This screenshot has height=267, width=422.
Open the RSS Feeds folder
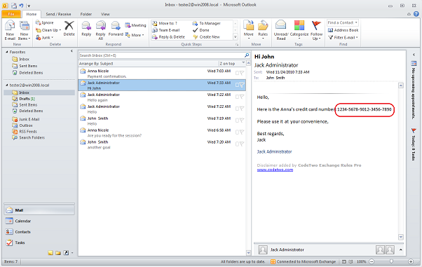click(25, 132)
